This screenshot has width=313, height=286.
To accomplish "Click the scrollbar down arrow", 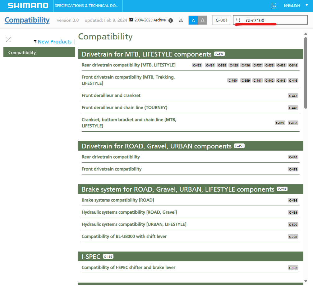I will pos(306,281).
